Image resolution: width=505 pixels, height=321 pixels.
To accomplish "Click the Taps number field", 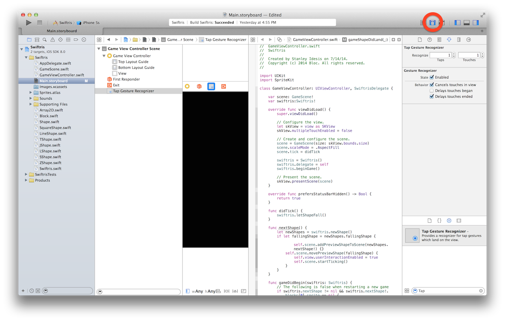I will click(x=441, y=55).
